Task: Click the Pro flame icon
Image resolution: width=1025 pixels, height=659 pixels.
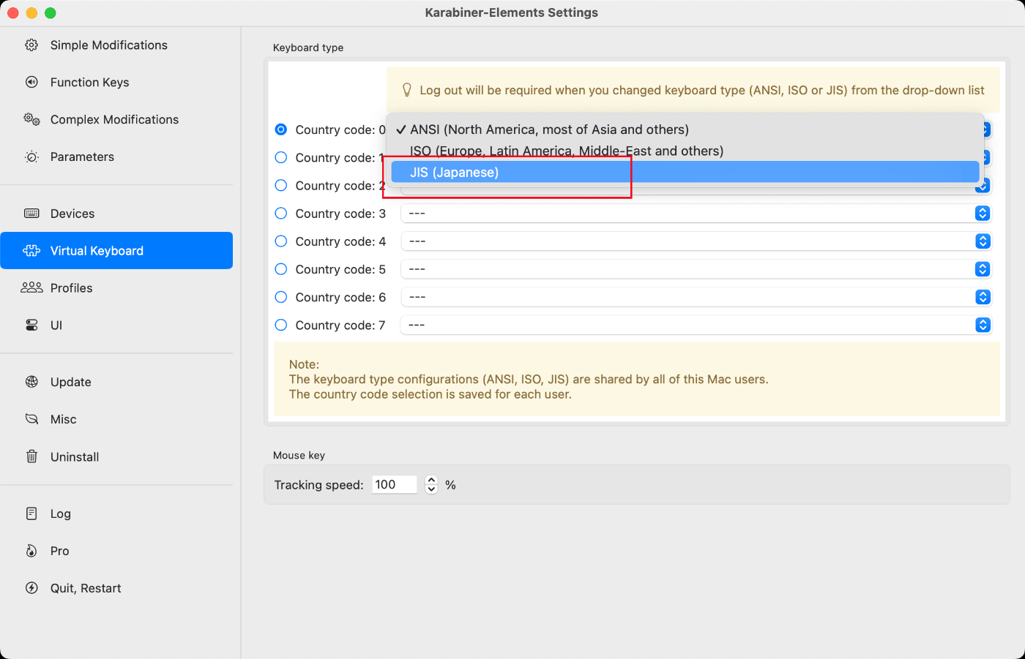Action: tap(31, 551)
